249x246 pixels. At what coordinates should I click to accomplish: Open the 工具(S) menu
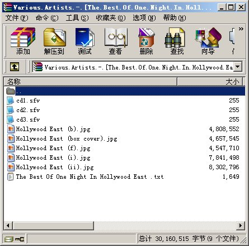pyautogui.click(x=77, y=18)
